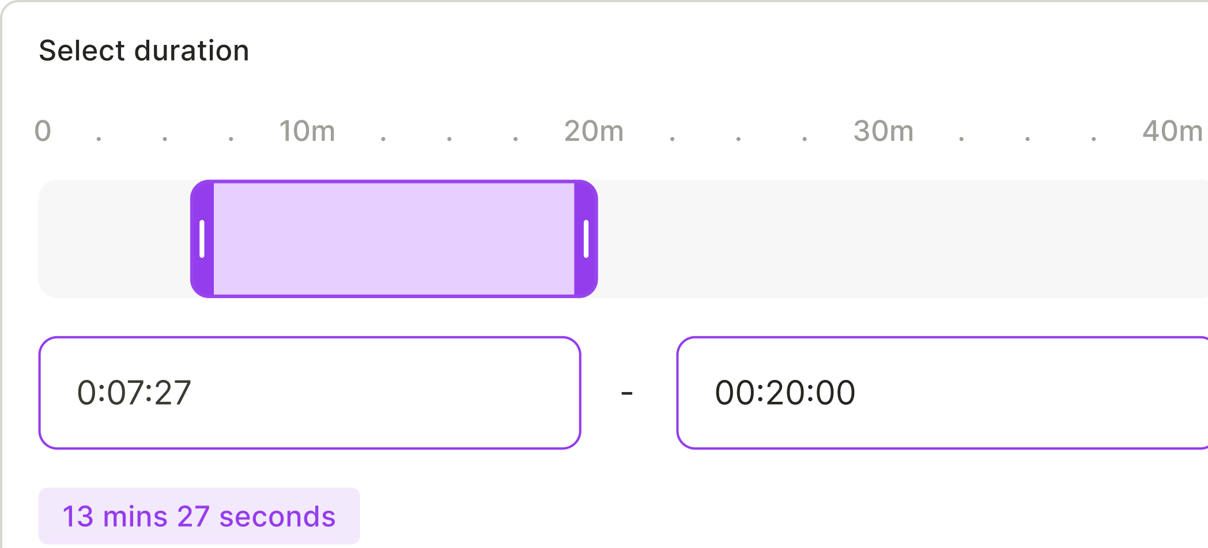1208x548 pixels.
Task: Click the 10m timeline label
Action: [308, 131]
